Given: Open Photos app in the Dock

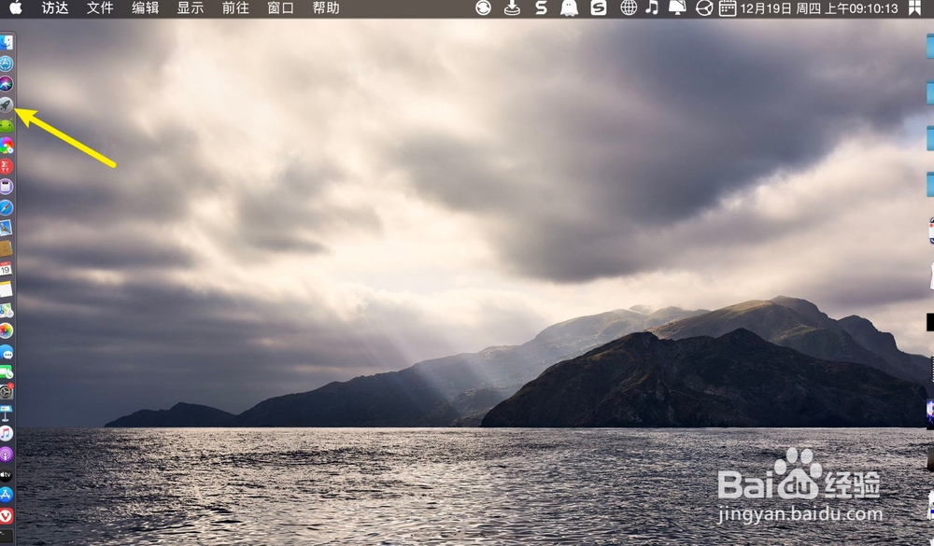Looking at the screenshot, I should pyautogui.click(x=6, y=330).
